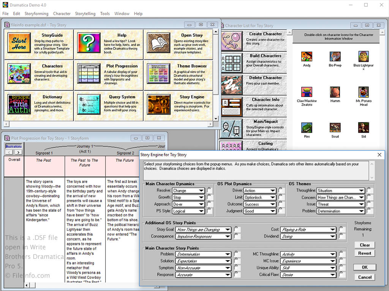Open the Plot Progression table icon
Viewport: 389px width, 291px height.
click(89, 74)
